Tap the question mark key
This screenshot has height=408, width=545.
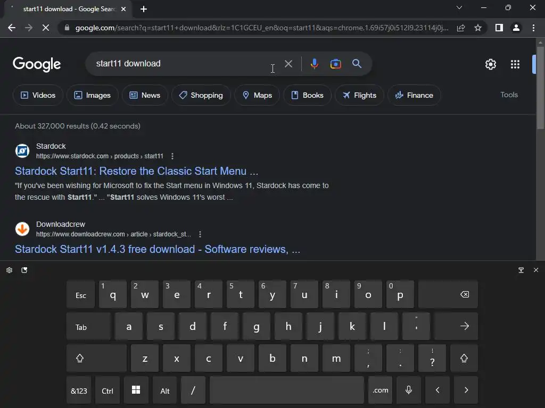(x=432, y=359)
